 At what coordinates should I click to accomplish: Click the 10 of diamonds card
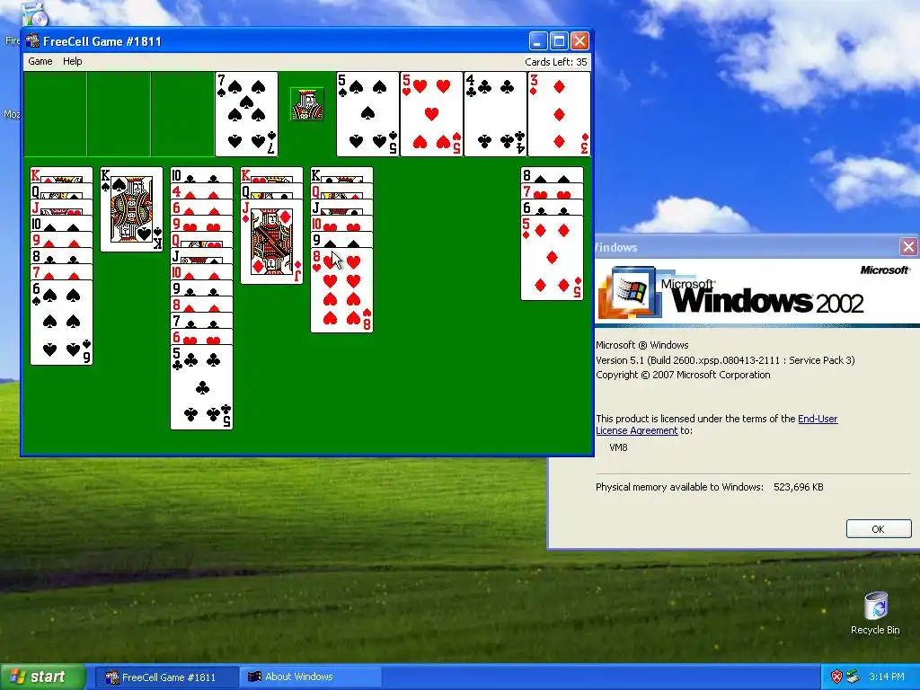point(201,272)
